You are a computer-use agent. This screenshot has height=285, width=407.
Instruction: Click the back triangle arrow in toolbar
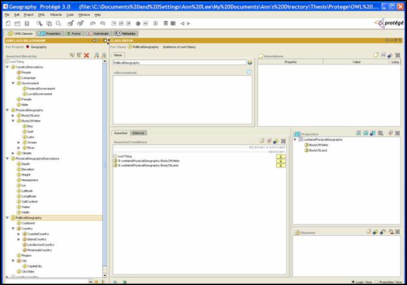click(x=182, y=24)
